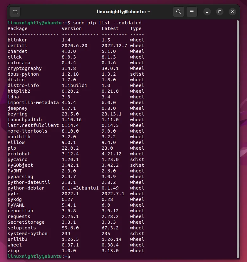The image size is (247, 262).
Task: Click the 'distro-info' package name
Action: click(x=23, y=85)
